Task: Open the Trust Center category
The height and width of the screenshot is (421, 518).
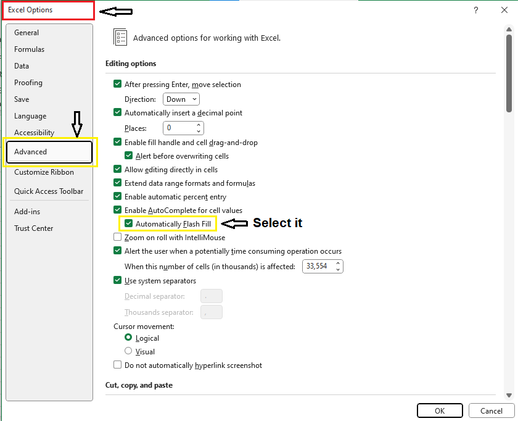Action: [x=33, y=228]
